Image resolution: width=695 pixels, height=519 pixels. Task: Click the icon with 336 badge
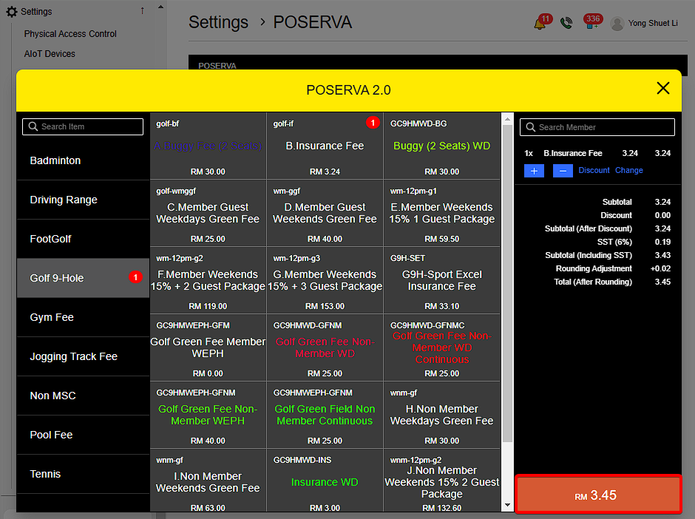point(591,24)
